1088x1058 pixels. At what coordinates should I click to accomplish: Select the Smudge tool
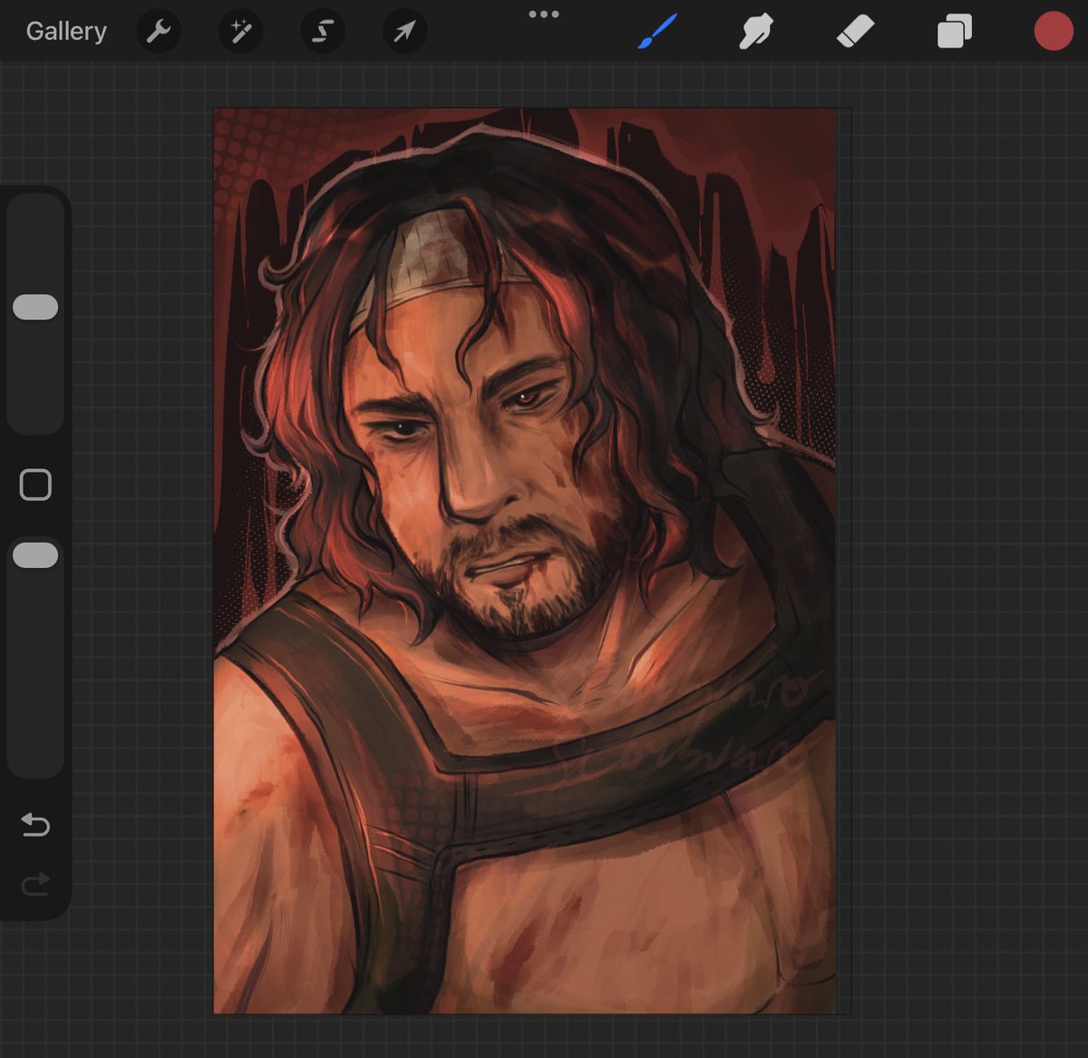coord(756,32)
